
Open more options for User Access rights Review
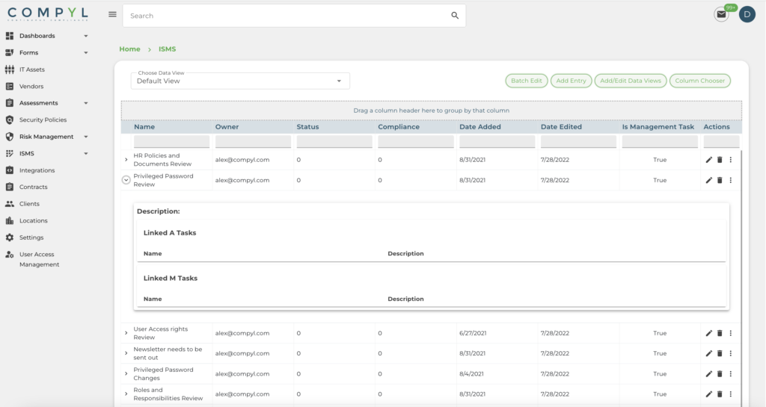tap(731, 333)
